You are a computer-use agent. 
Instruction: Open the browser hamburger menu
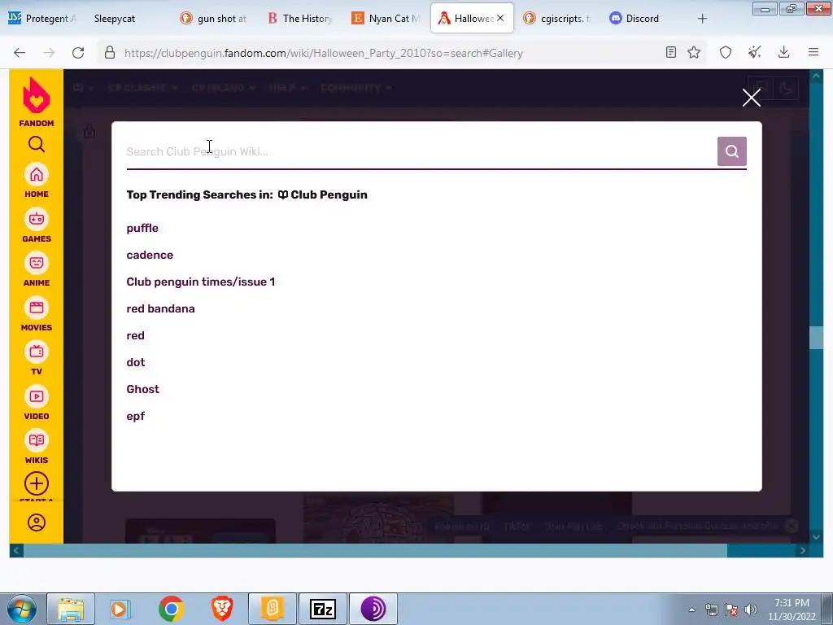coord(813,52)
